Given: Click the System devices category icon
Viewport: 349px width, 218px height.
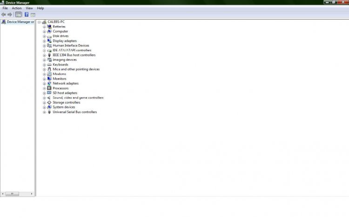Looking at the screenshot, I should click(x=49, y=107).
